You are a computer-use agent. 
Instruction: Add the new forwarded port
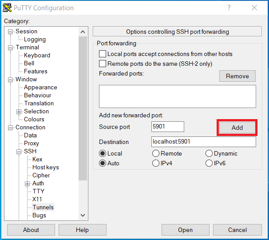[x=237, y=128]
